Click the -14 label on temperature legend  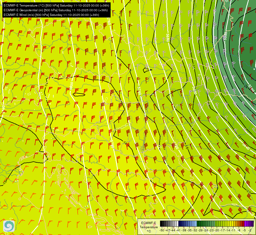pos(228,230)
